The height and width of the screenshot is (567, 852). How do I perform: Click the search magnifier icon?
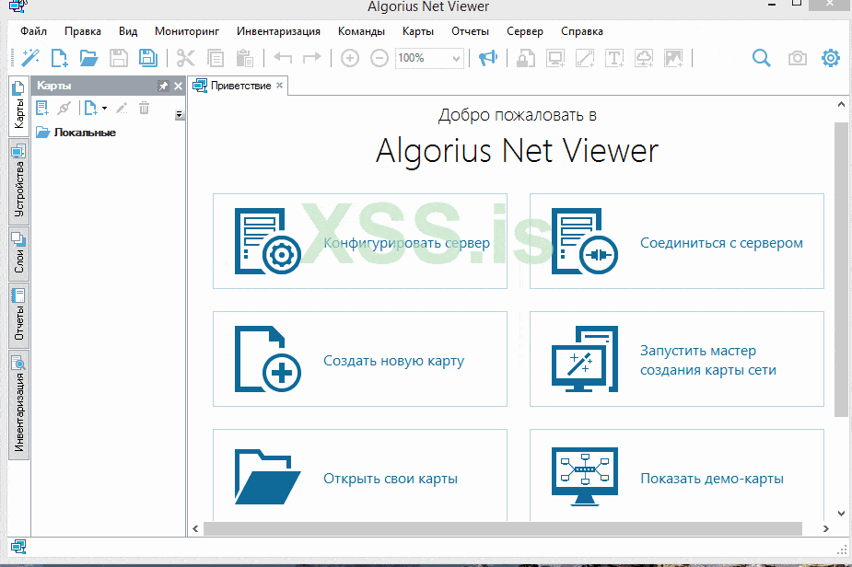pyautogui.click(x=761, y=58)
